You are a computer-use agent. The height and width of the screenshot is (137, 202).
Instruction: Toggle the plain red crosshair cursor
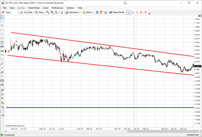137,12
